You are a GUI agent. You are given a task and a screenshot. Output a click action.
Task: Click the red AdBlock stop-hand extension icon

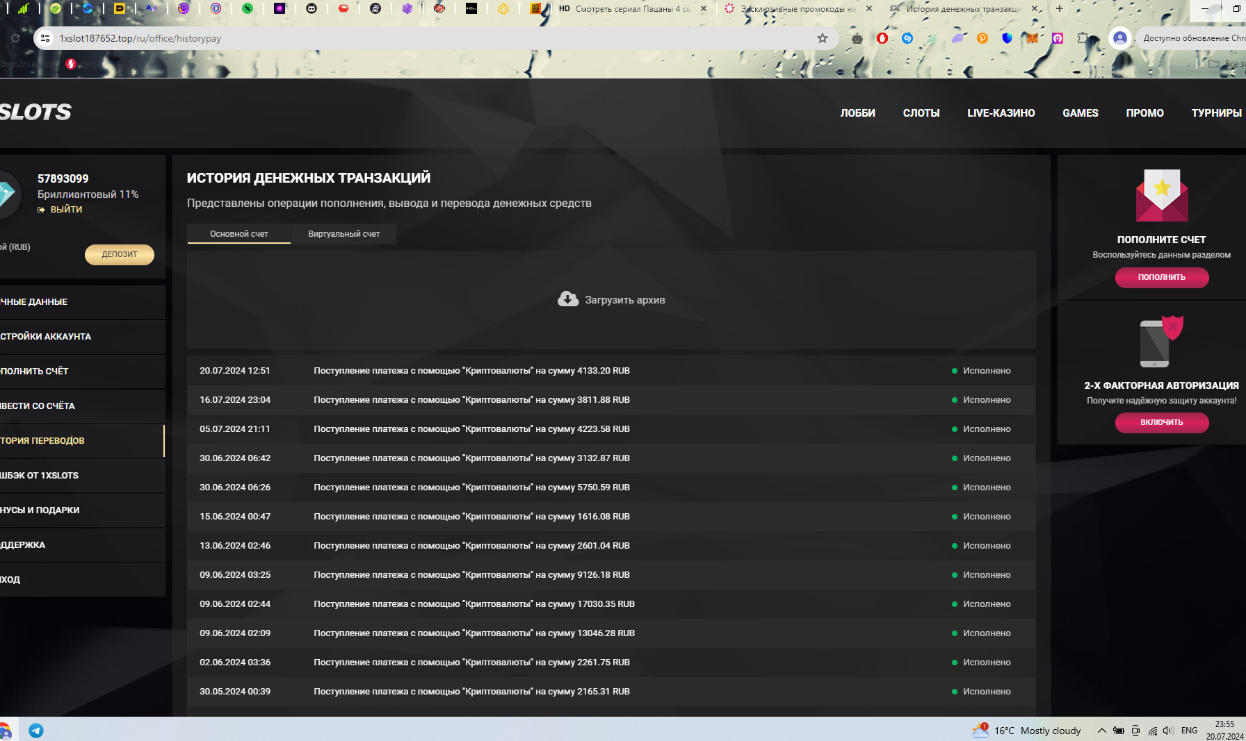[882, 38]
